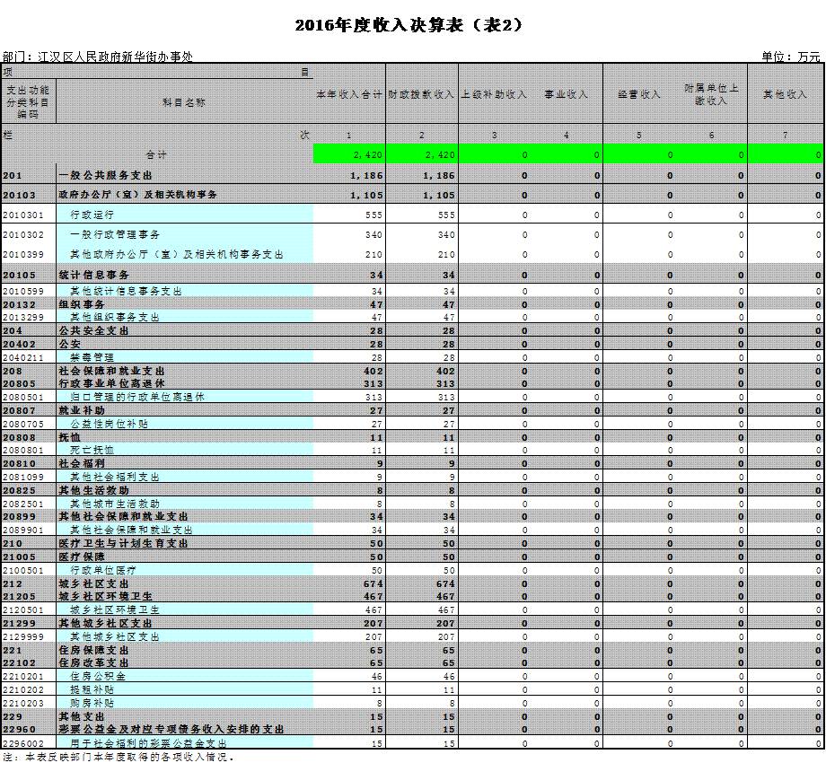Select the 行政运行 row name
The width and height of the screenshot is (826, 763).
[92, 215]
